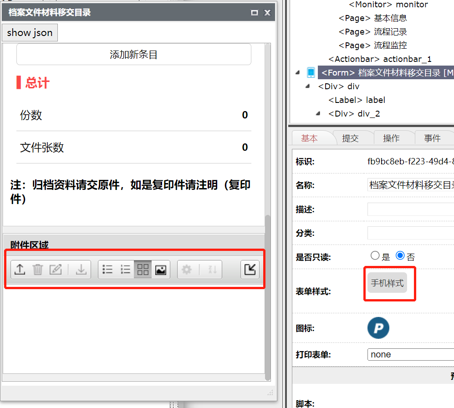Select the upload attachment icon
The width and height of the screenshot is (454, 408).
pos(20,270)
